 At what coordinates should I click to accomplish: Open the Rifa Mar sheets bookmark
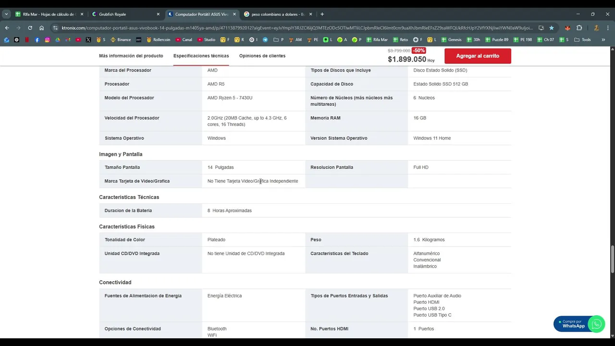click(x=377, y=40)
